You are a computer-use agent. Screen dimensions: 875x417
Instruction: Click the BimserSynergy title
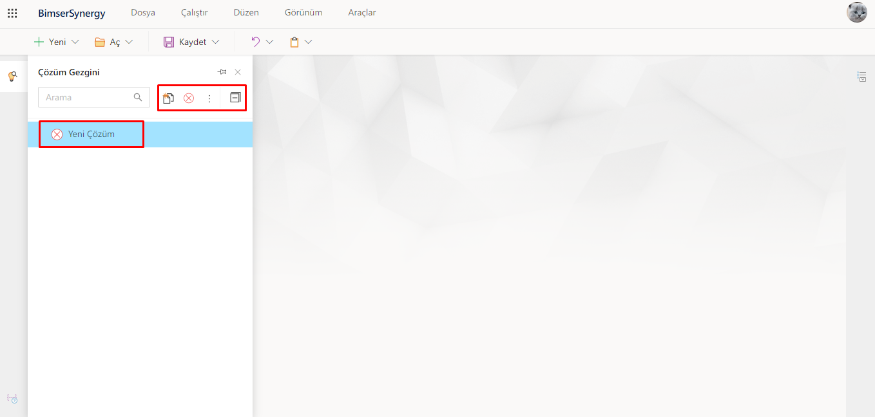tap(72, 13)
